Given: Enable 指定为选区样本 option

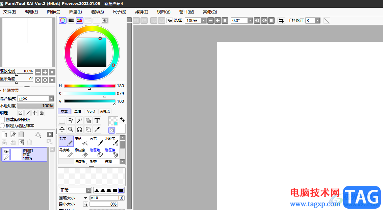Looking at the screenshot, I should [x=2, y=126].
